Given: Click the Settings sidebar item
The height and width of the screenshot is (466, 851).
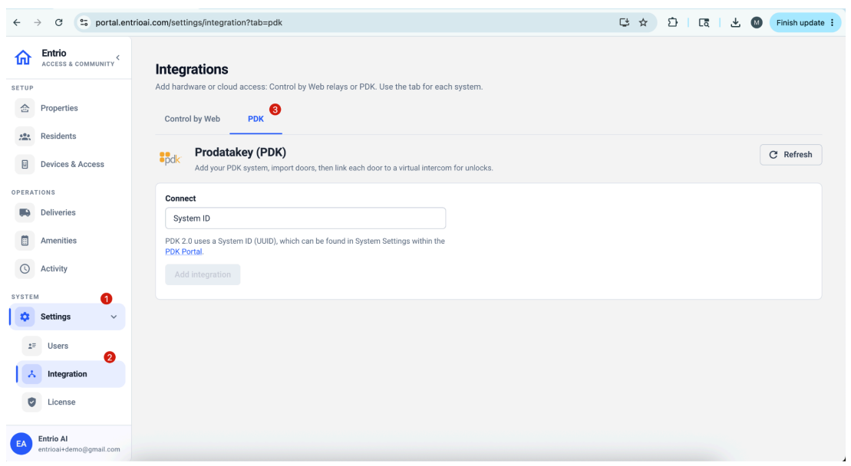Looking at the screenshot, I should pos(68,317).
